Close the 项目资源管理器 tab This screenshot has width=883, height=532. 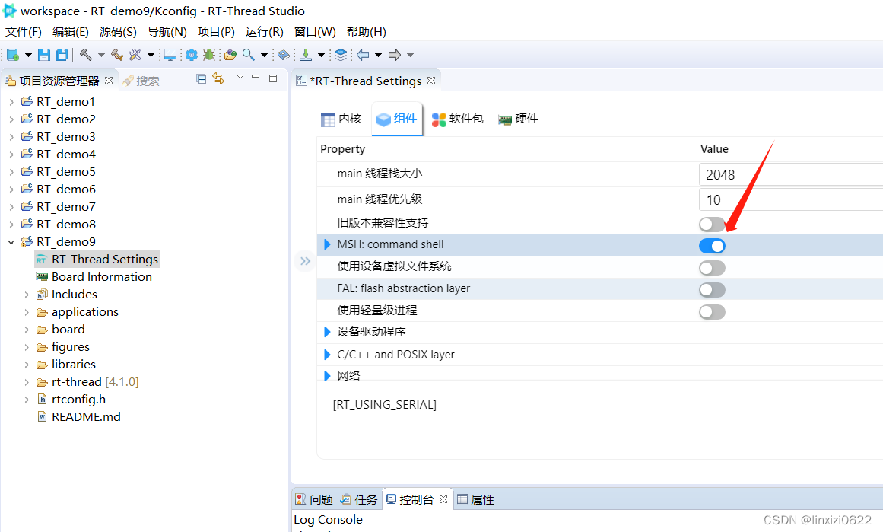tap(109, 81)
